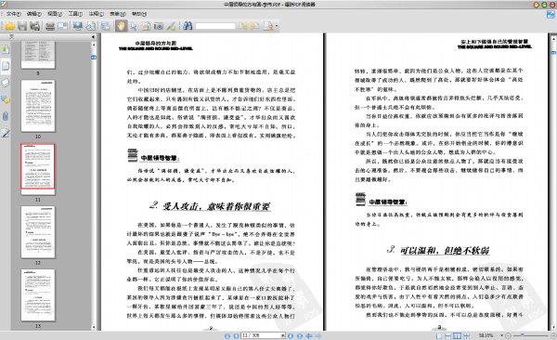
Task: Click the search options page icon
Action: (x=268, y=26)
